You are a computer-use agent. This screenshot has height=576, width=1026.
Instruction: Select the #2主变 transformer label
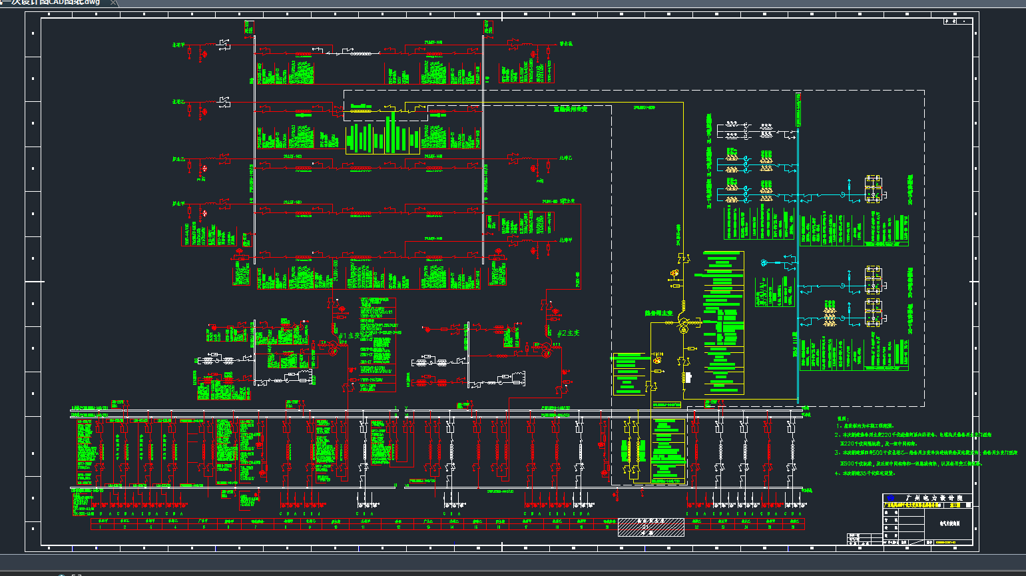[568, 333]
